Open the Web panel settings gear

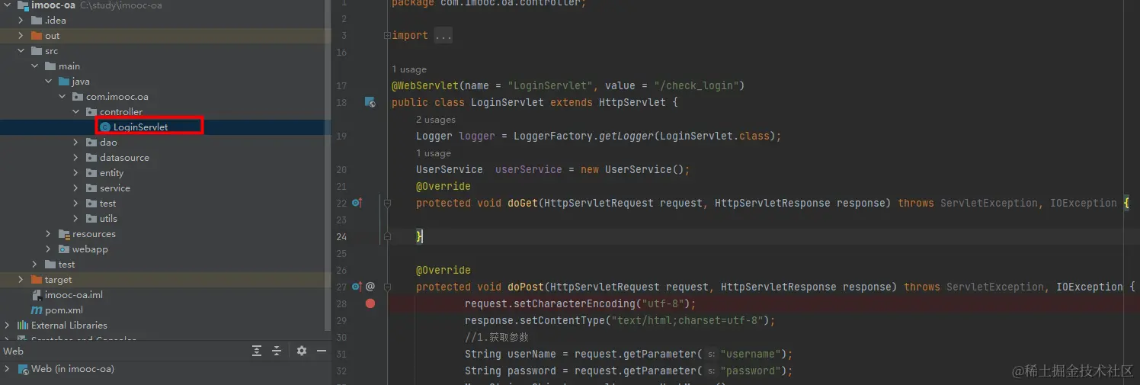click(x=302, y=351)
